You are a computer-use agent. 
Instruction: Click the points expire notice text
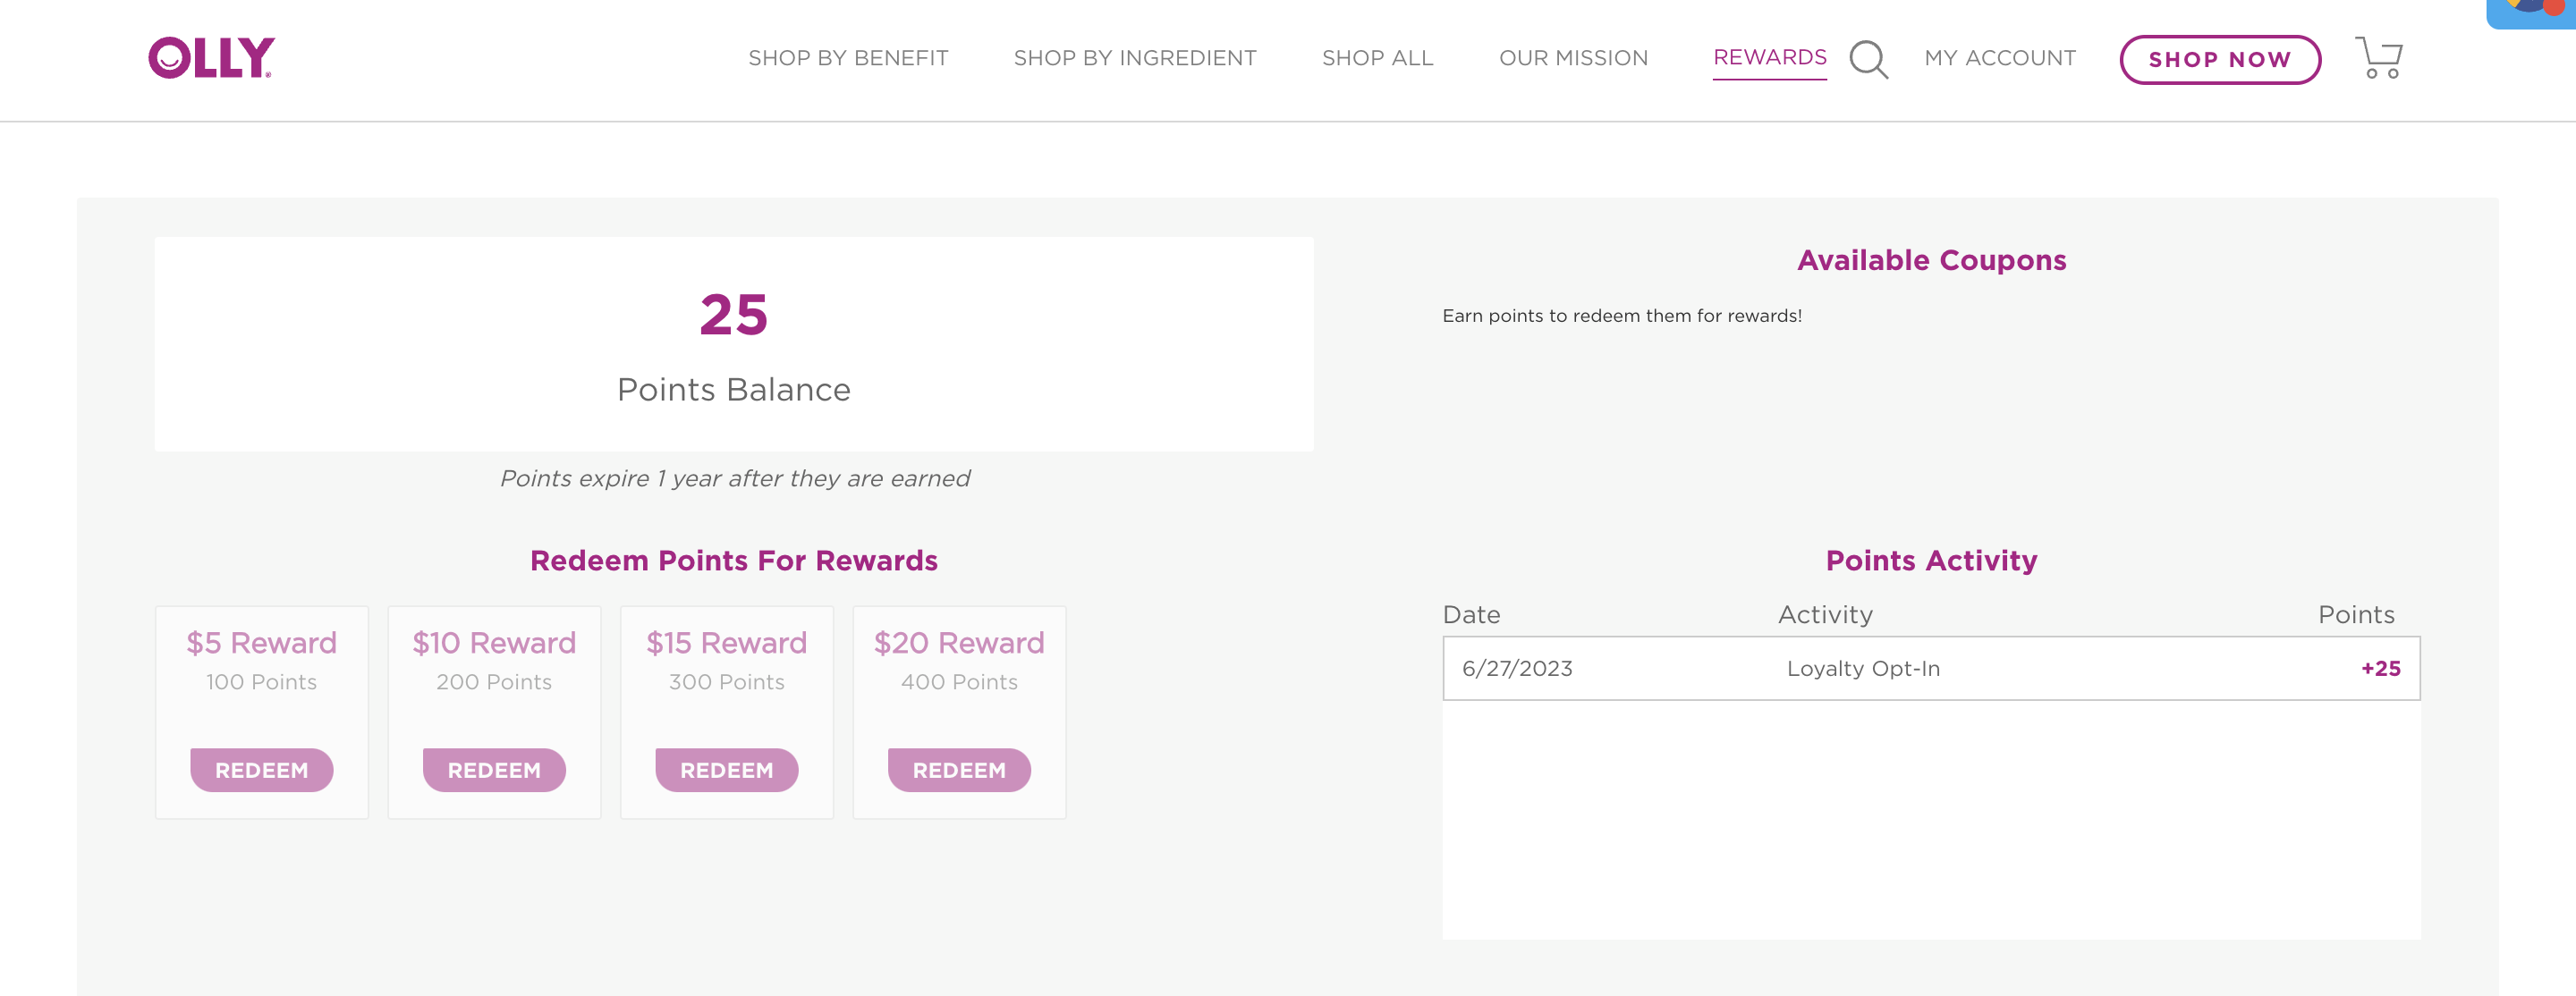(x=735, y=479)
